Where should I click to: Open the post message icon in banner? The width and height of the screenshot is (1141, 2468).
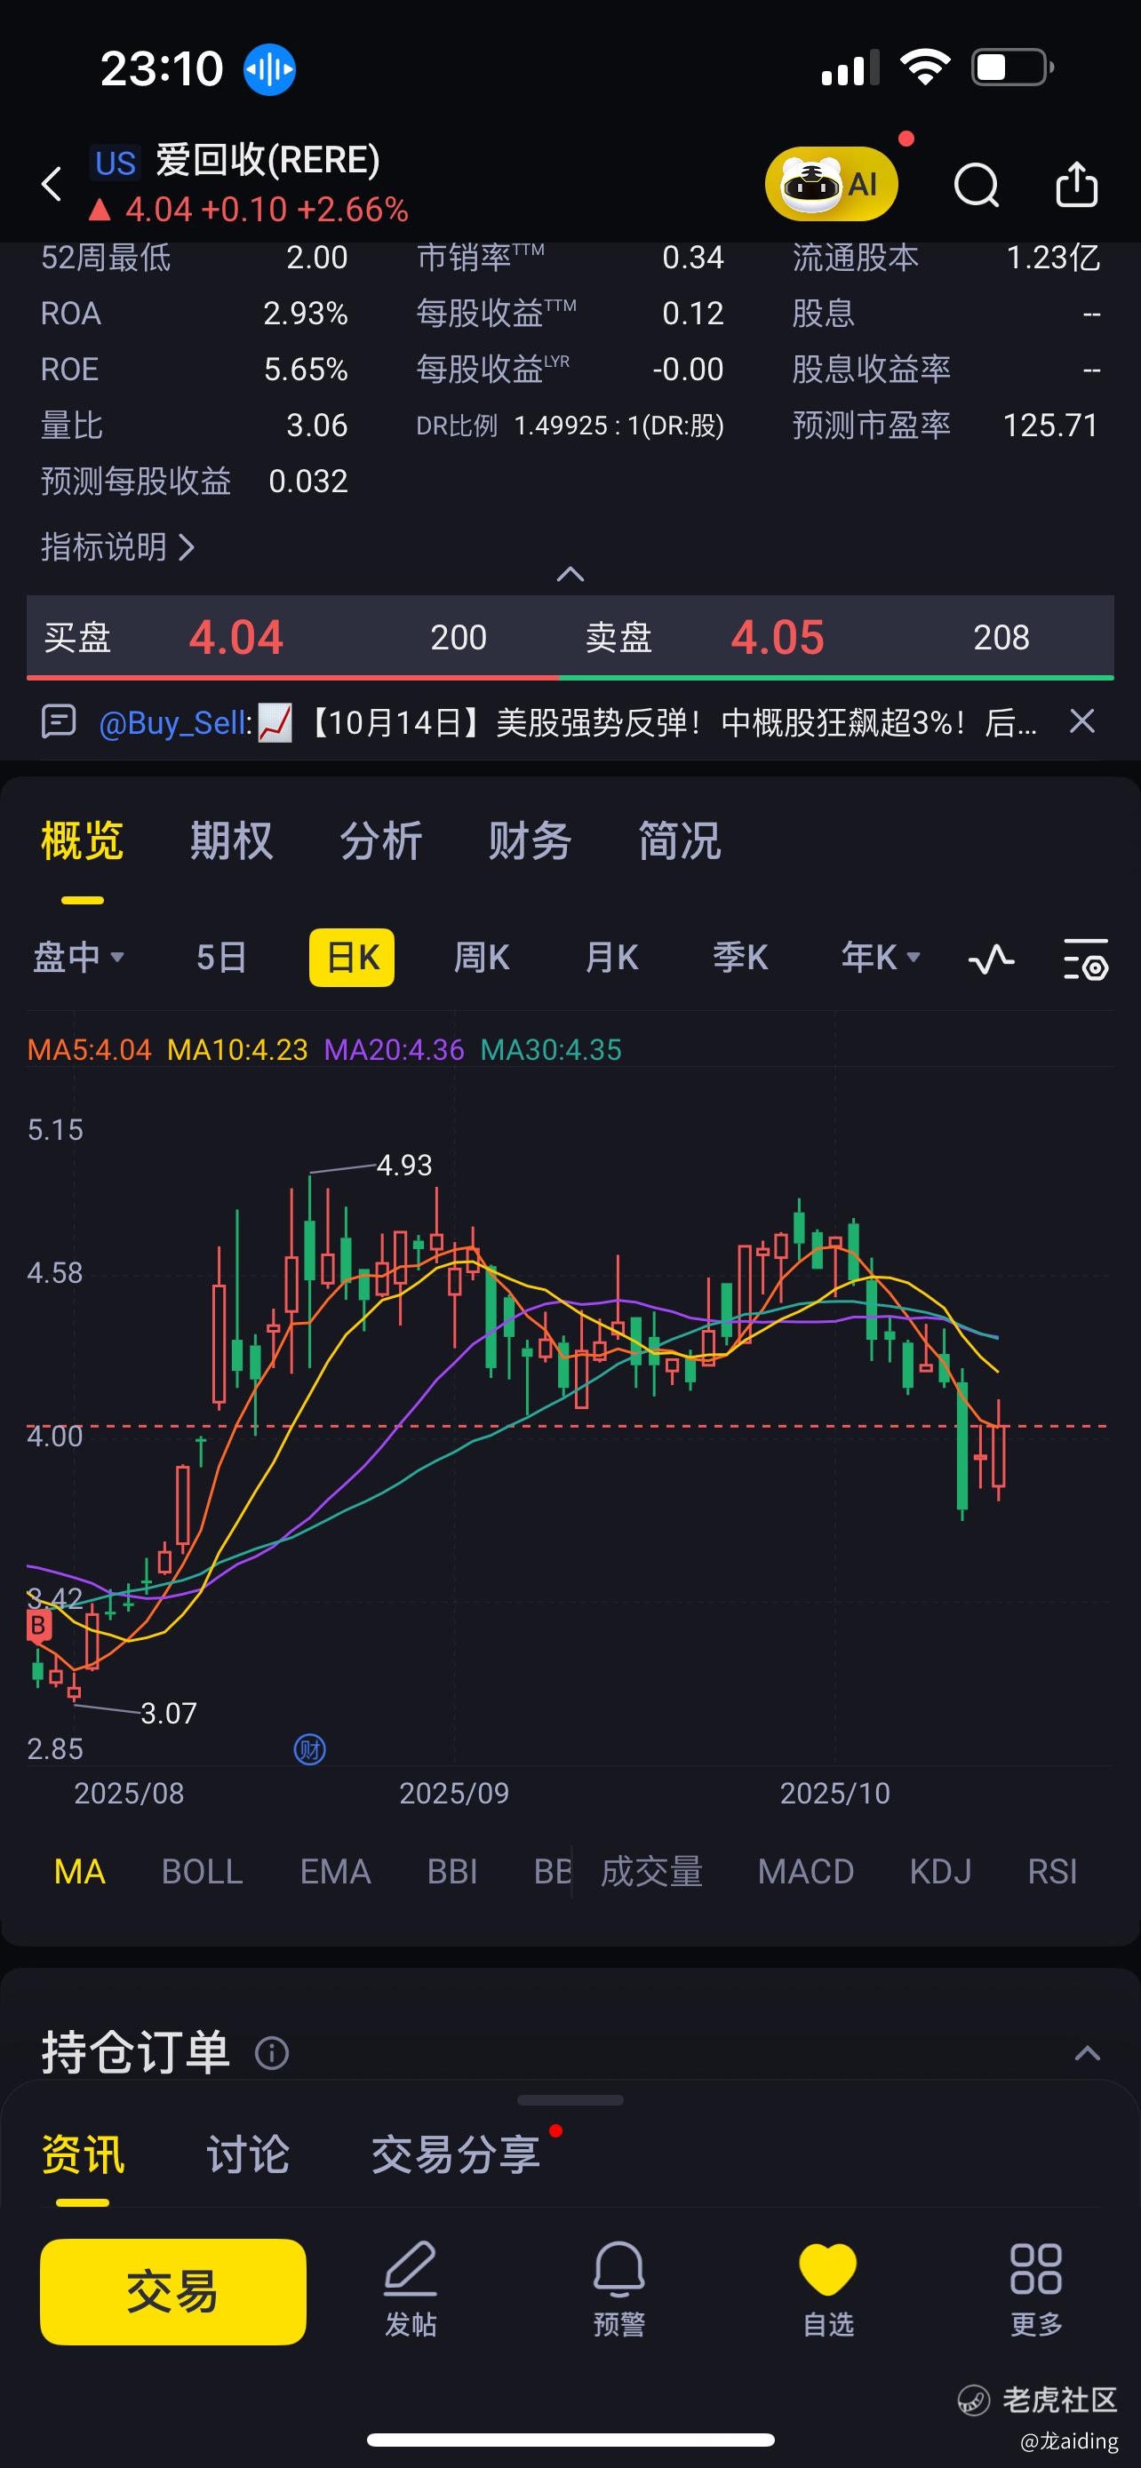[x=59, y=721]
